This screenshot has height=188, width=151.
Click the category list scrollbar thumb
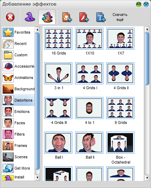(37, 101)
